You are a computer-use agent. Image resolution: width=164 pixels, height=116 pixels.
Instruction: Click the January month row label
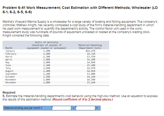[10, 51]
